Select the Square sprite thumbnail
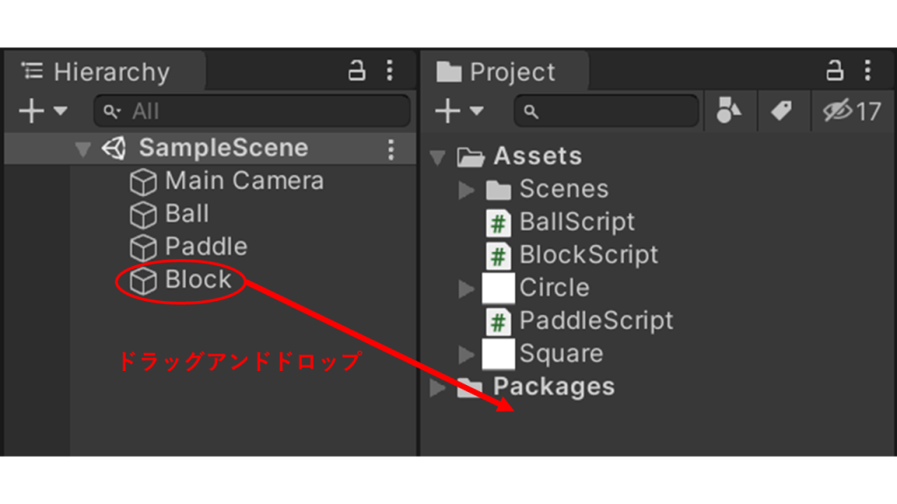The image size is (897, 504). [498, 354]
